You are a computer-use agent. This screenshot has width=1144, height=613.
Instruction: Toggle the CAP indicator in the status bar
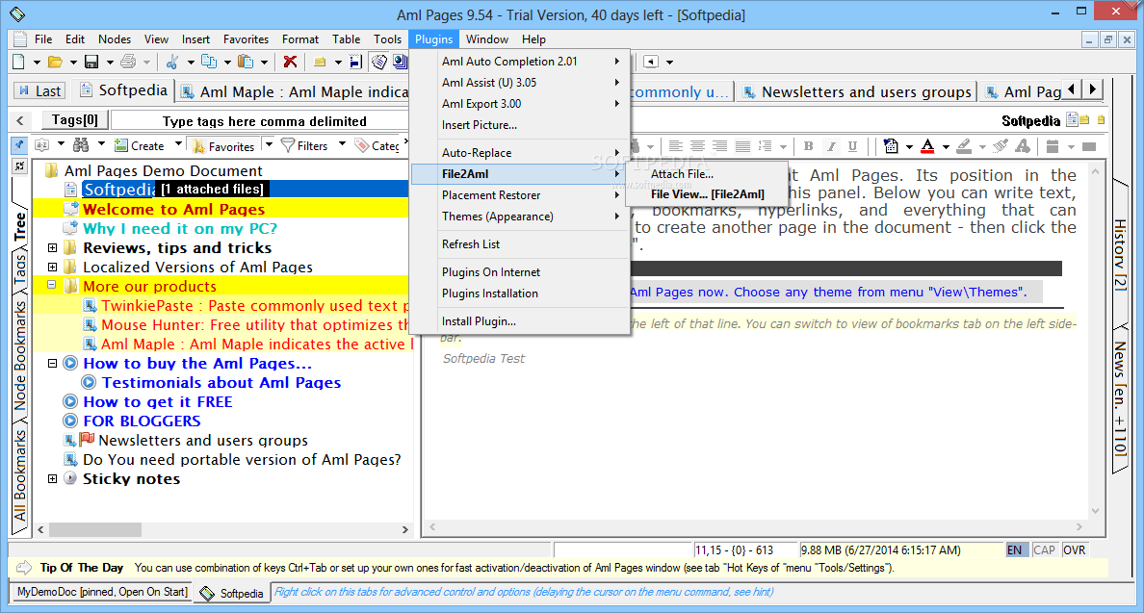[x=1044, y=550]
